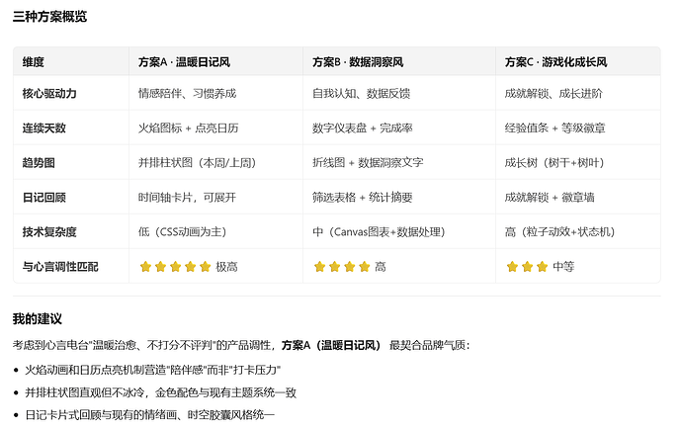Click column header 方案B · 数据洞察风
Screen dimensions: 682x430
click(x=358, y=62)
